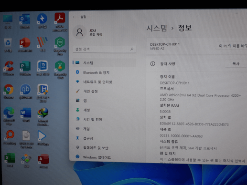Image resolution: width=247 pixels, height=185 pixels.
Task: Select the device ID ED849112 value
Action: pos(194,124)
